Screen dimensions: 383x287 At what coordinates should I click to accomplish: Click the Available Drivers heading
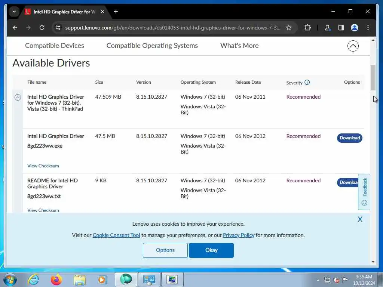pos(51,63)
